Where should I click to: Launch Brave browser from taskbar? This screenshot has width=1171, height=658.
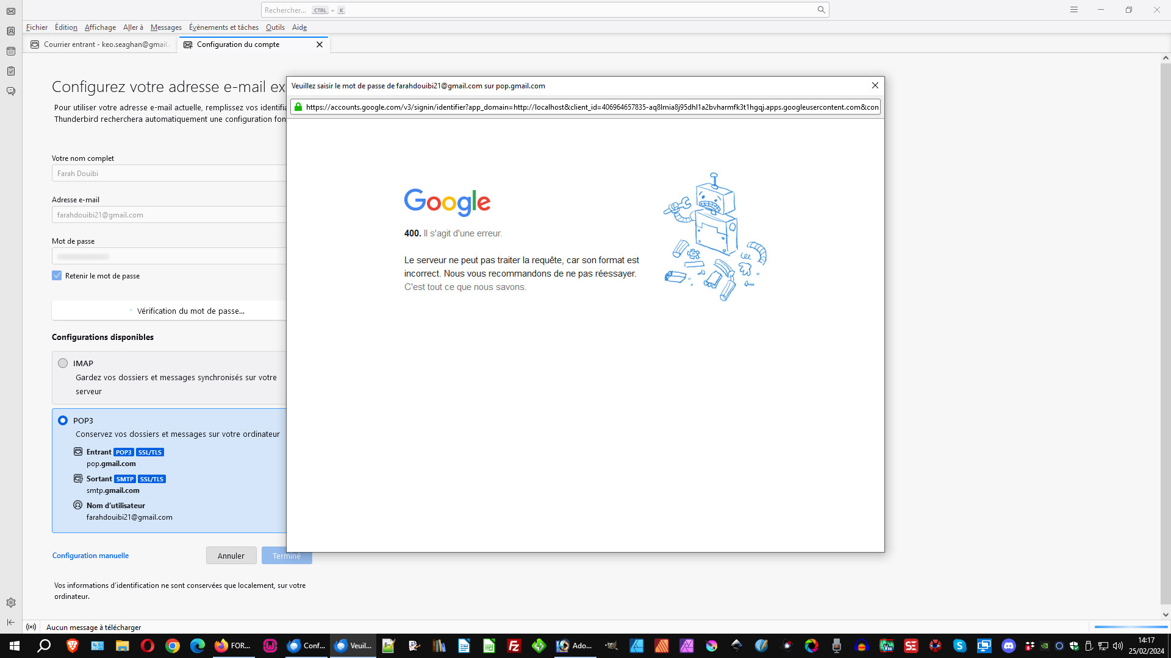pos(73,646)
